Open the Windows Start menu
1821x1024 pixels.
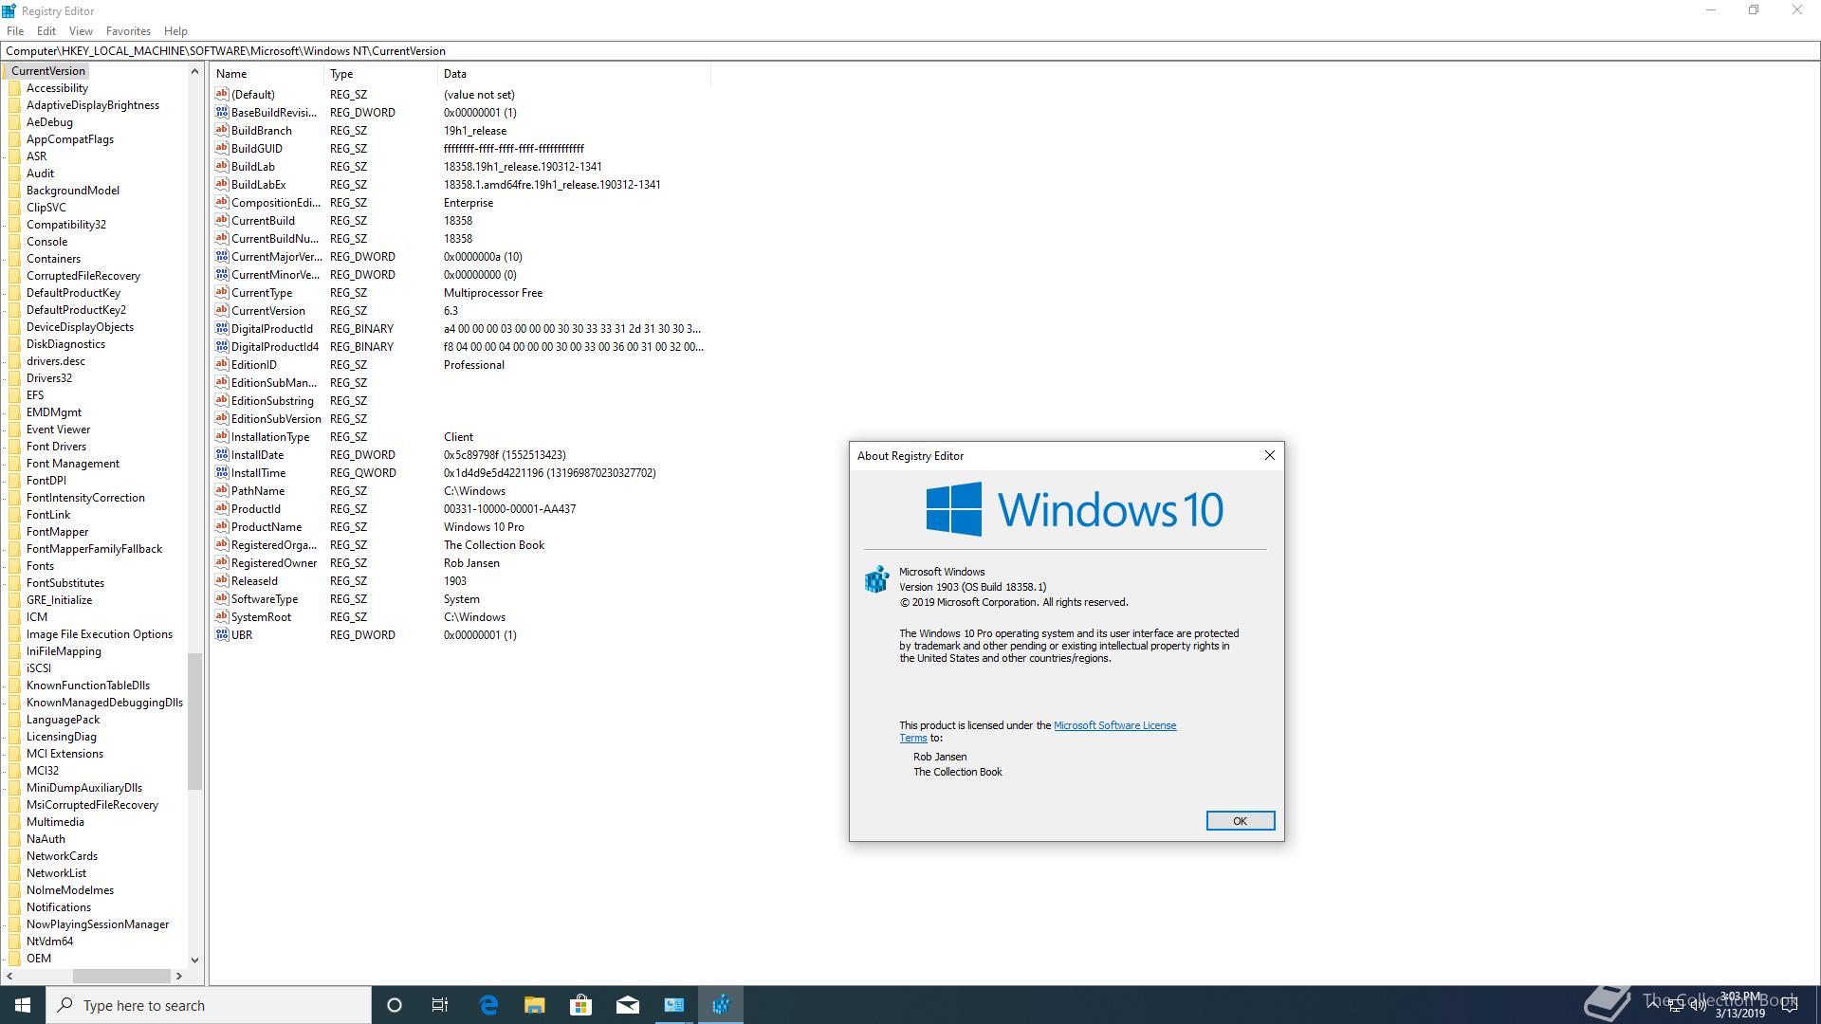(23, 1005)
